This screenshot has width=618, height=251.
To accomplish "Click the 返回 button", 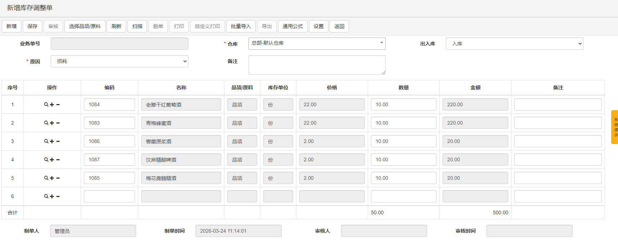I will pos(339,26).
